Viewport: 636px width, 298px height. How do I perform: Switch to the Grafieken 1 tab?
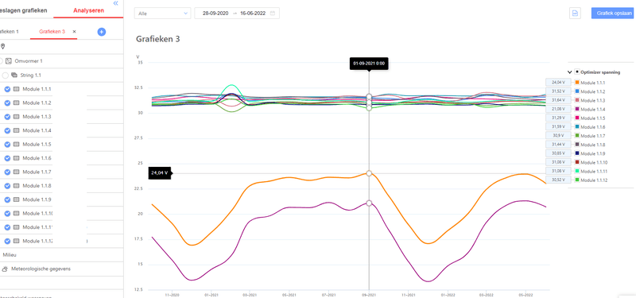[x=9, y=31]
